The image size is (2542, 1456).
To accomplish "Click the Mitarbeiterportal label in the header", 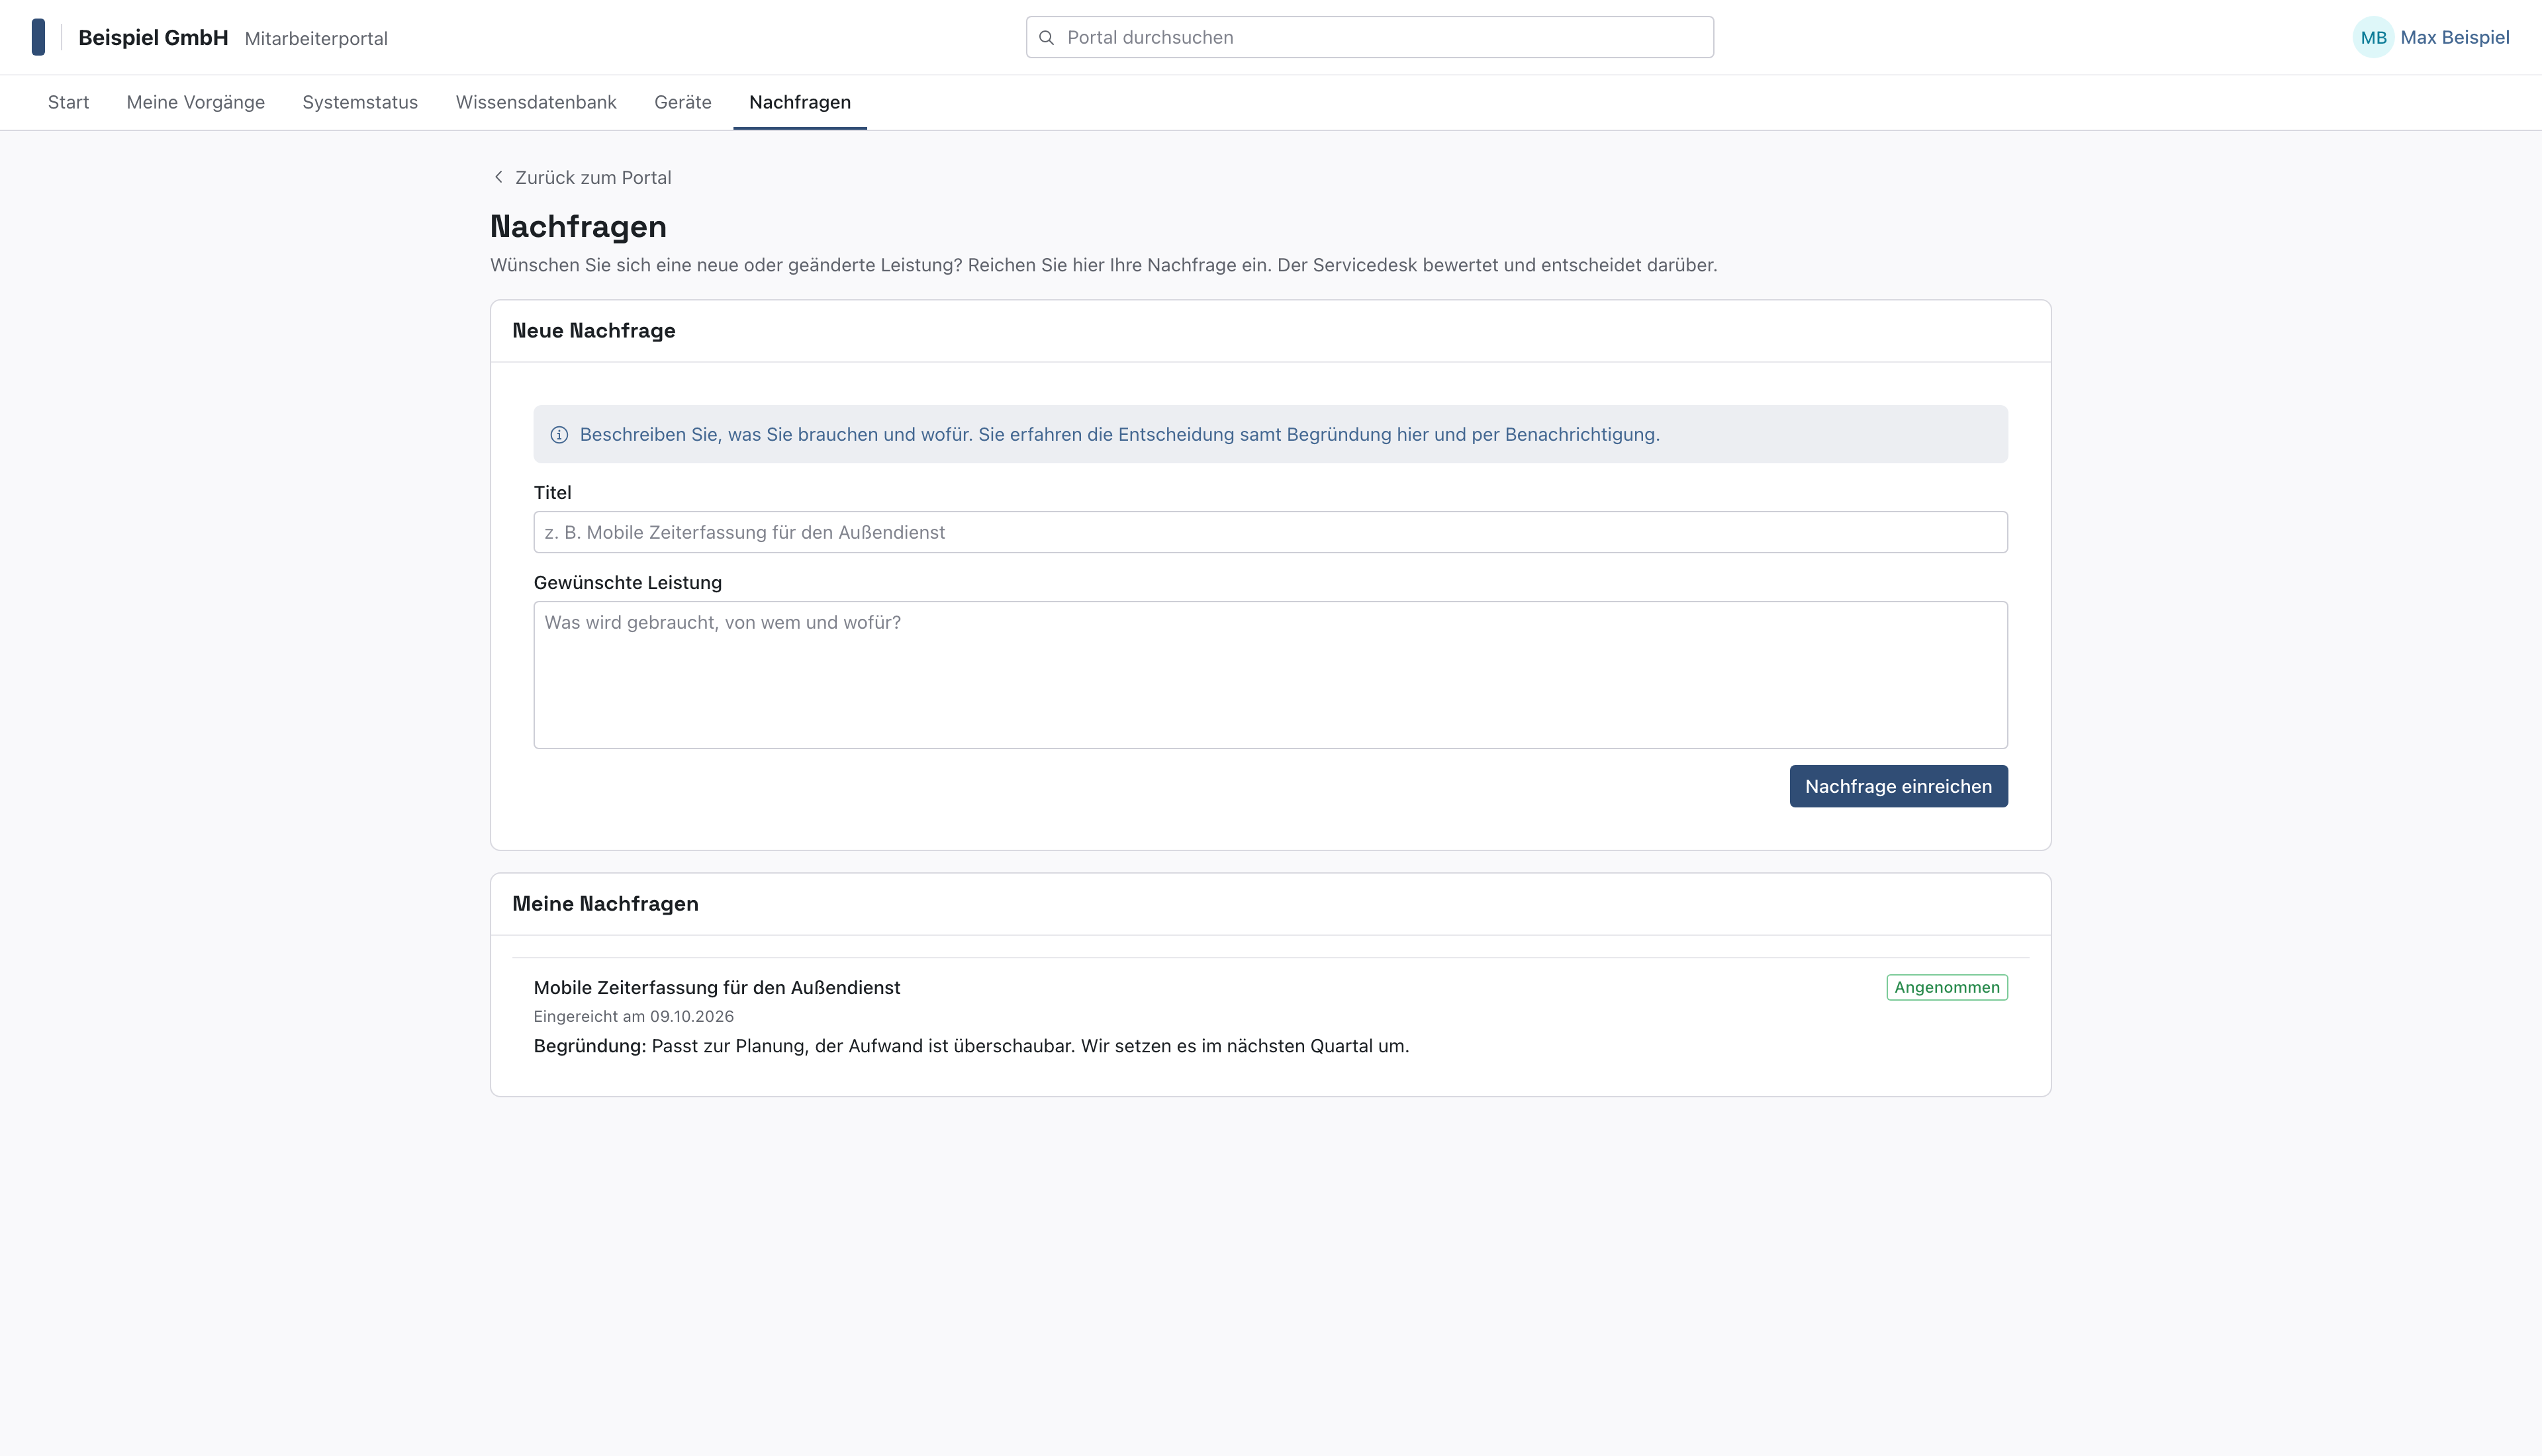I will 316,39.
